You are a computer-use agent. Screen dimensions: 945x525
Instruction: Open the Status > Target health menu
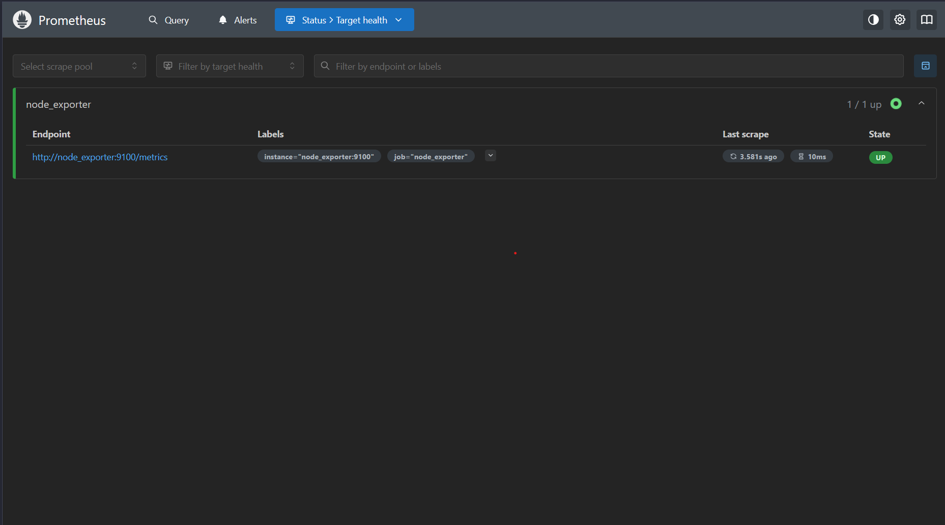pyautogui.click(x=345, y=20)
